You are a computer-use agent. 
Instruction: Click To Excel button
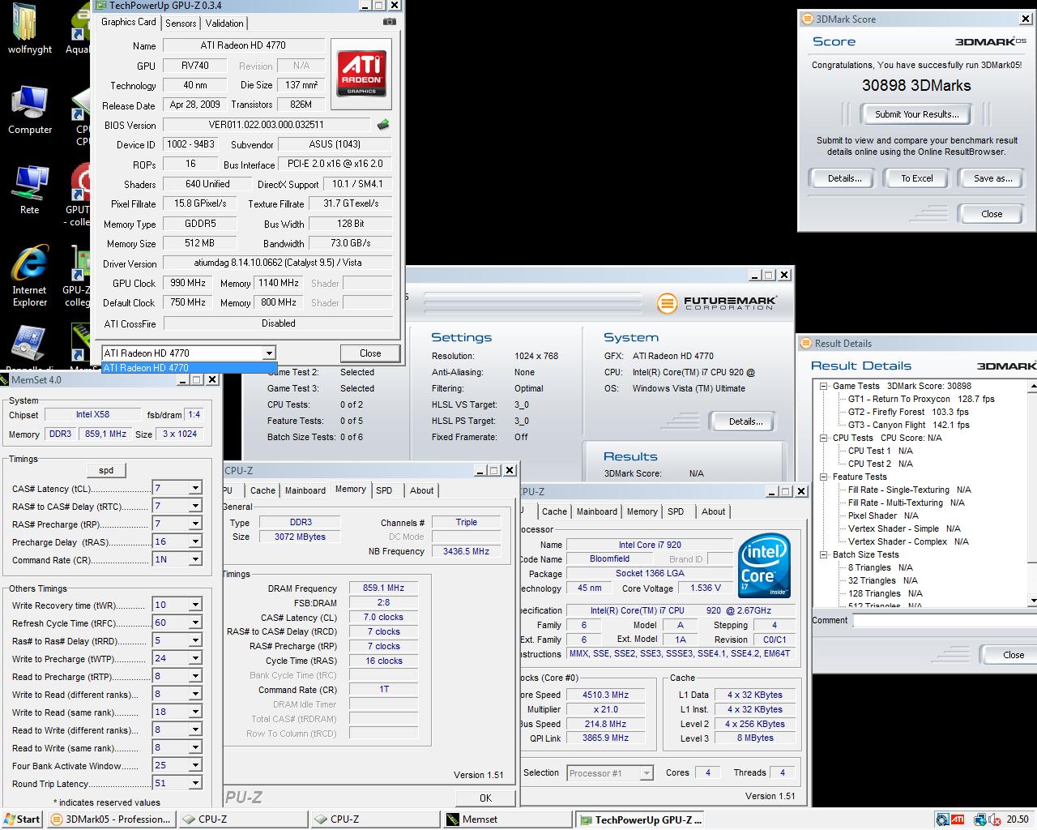pos(917,178)
